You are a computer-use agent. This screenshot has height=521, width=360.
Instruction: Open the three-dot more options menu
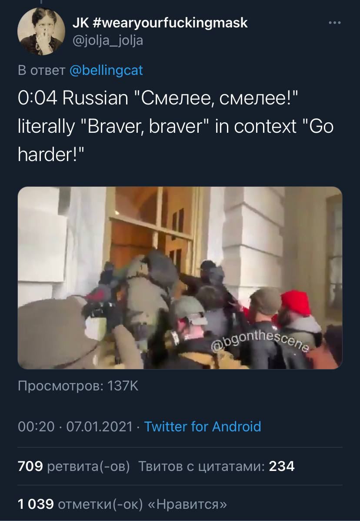point(334,23)
